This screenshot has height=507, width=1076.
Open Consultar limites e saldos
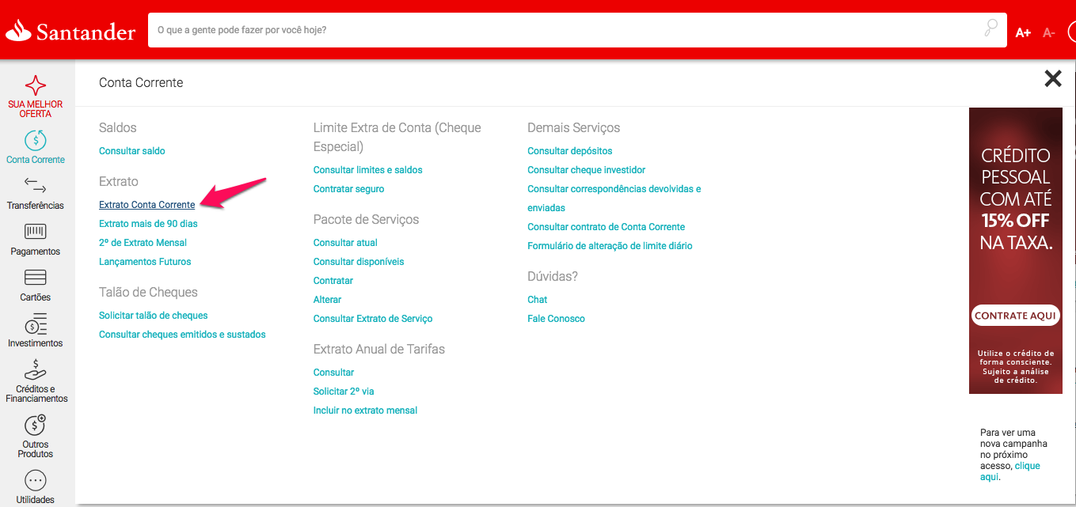pos(368,170)
